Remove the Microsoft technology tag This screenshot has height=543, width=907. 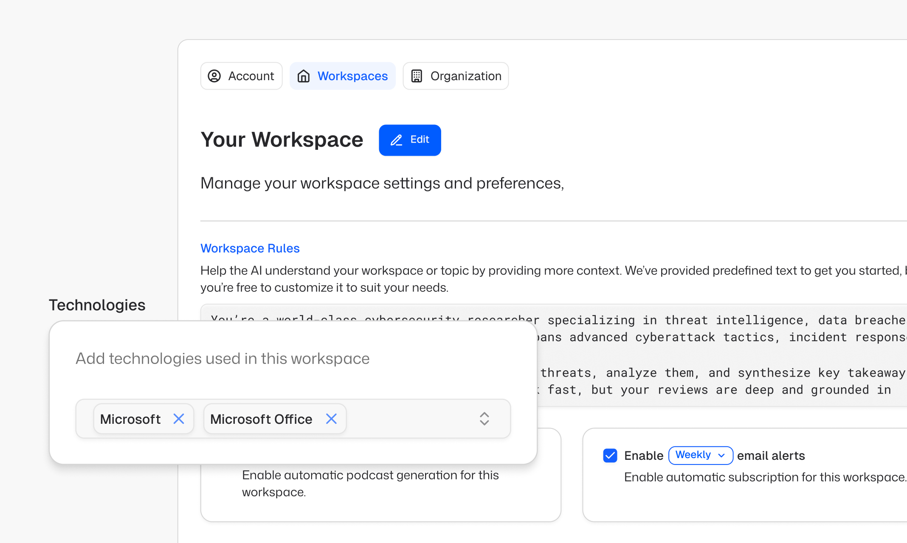(x=179, y=419)
